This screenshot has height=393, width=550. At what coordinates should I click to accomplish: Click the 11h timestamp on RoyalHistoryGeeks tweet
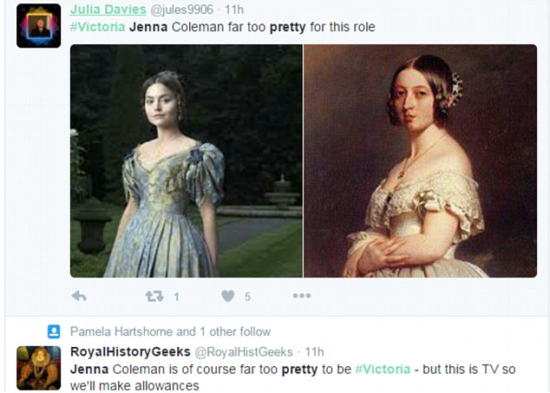(314, 351)
